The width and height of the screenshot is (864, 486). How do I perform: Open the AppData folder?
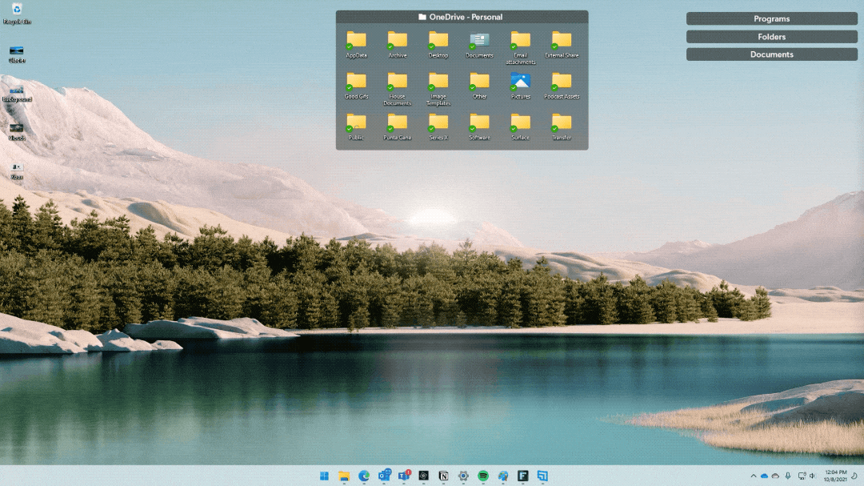(x=356, y=40)
